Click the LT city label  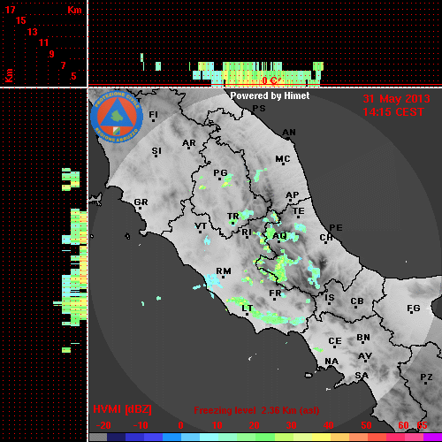coord(247,309)
